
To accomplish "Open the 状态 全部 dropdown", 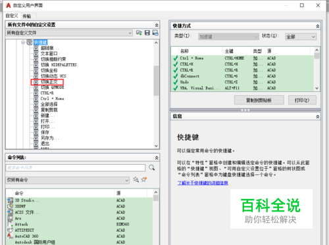I will [301, 37].
